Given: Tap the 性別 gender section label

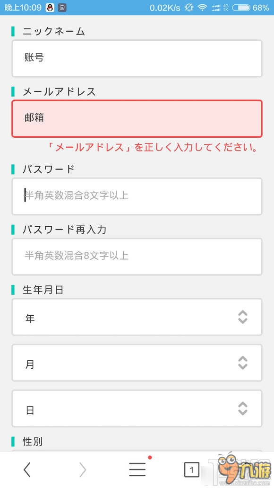Looking at the screenshot, I should pos(32,441).
